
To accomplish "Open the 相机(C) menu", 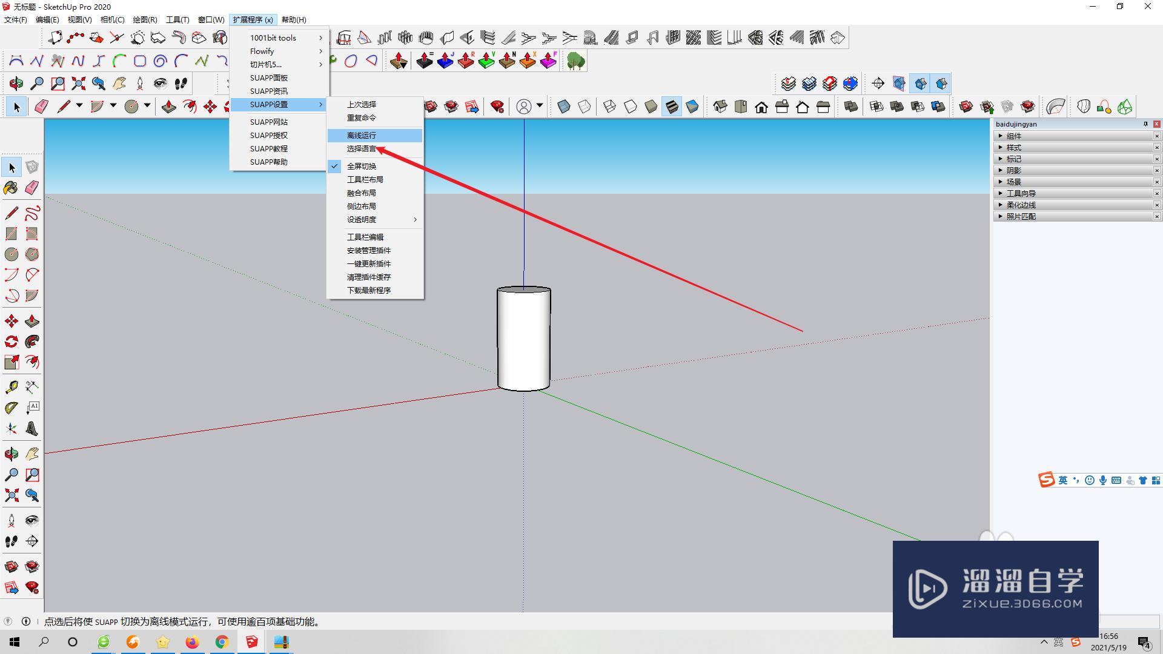I will click(112, 19).
